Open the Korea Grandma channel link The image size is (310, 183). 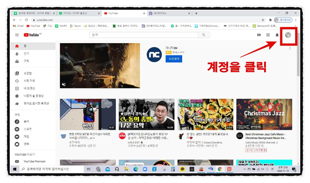(204, 142)
